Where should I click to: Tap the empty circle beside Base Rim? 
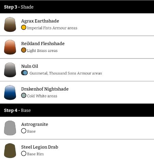pyautogui.click(x=24, y=153)
